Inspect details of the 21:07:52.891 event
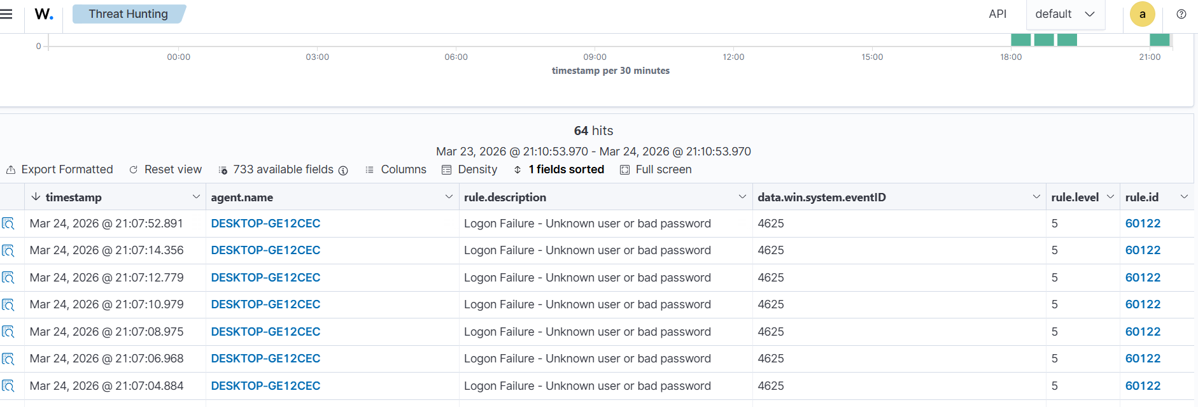Screen dimensions: 1198x407 (x=8, y=224)
